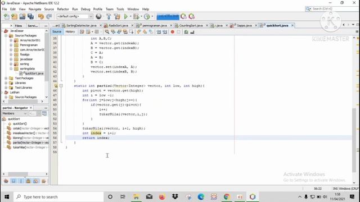This screenshot has width=360, height=202.
Task: Open the Tools menu
Action: click(120, 9)
